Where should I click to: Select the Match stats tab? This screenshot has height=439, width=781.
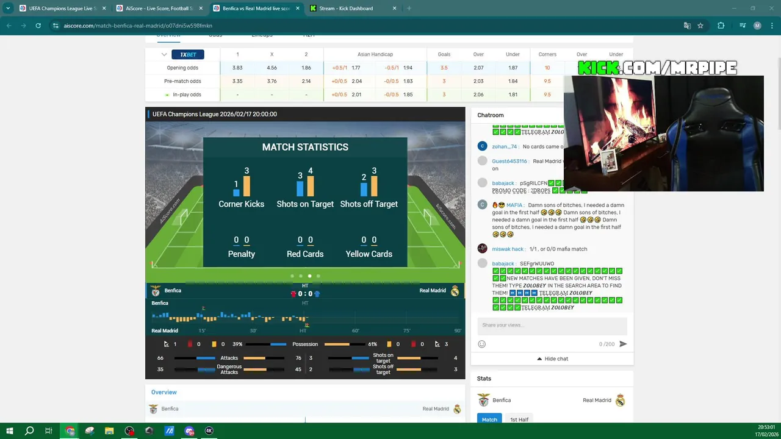[489, 419]
